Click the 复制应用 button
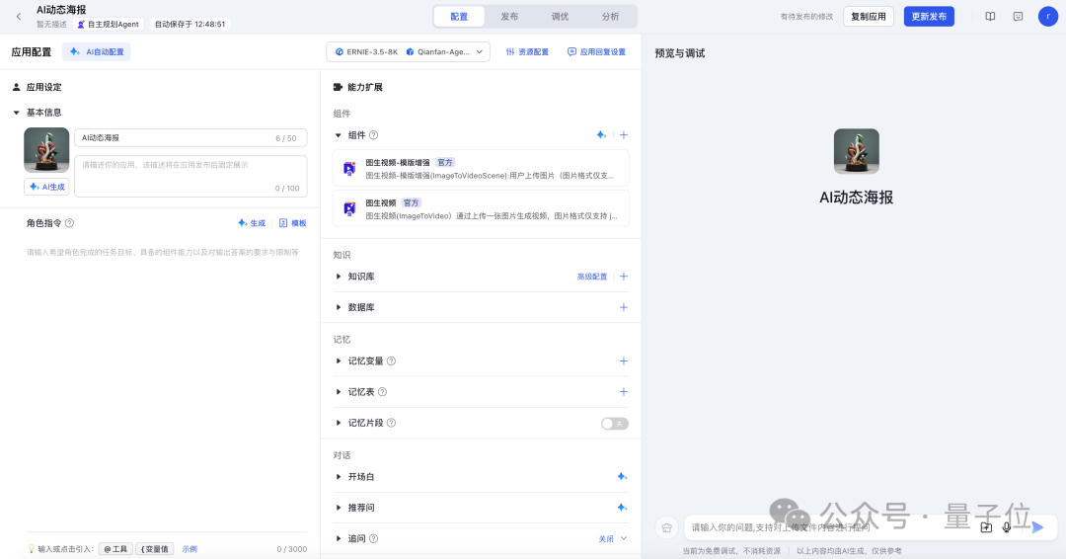Image resolution: width=1066 pixels, height=559 pixels. coord(869,17)
